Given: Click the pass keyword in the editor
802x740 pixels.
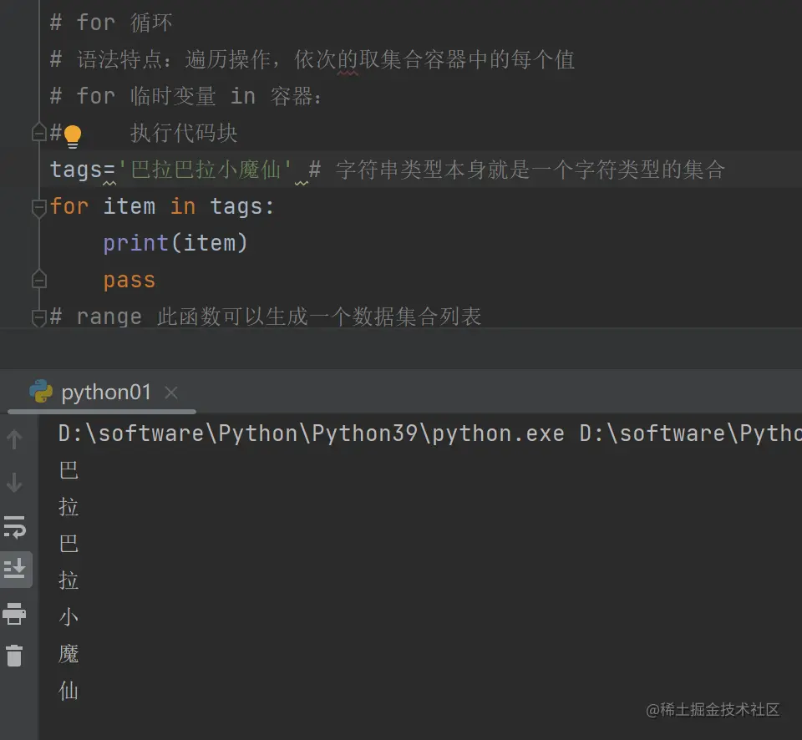Looking at the screenshot, I should (129, 281).
